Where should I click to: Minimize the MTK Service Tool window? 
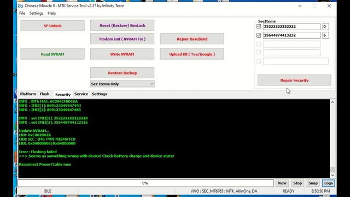300,6
